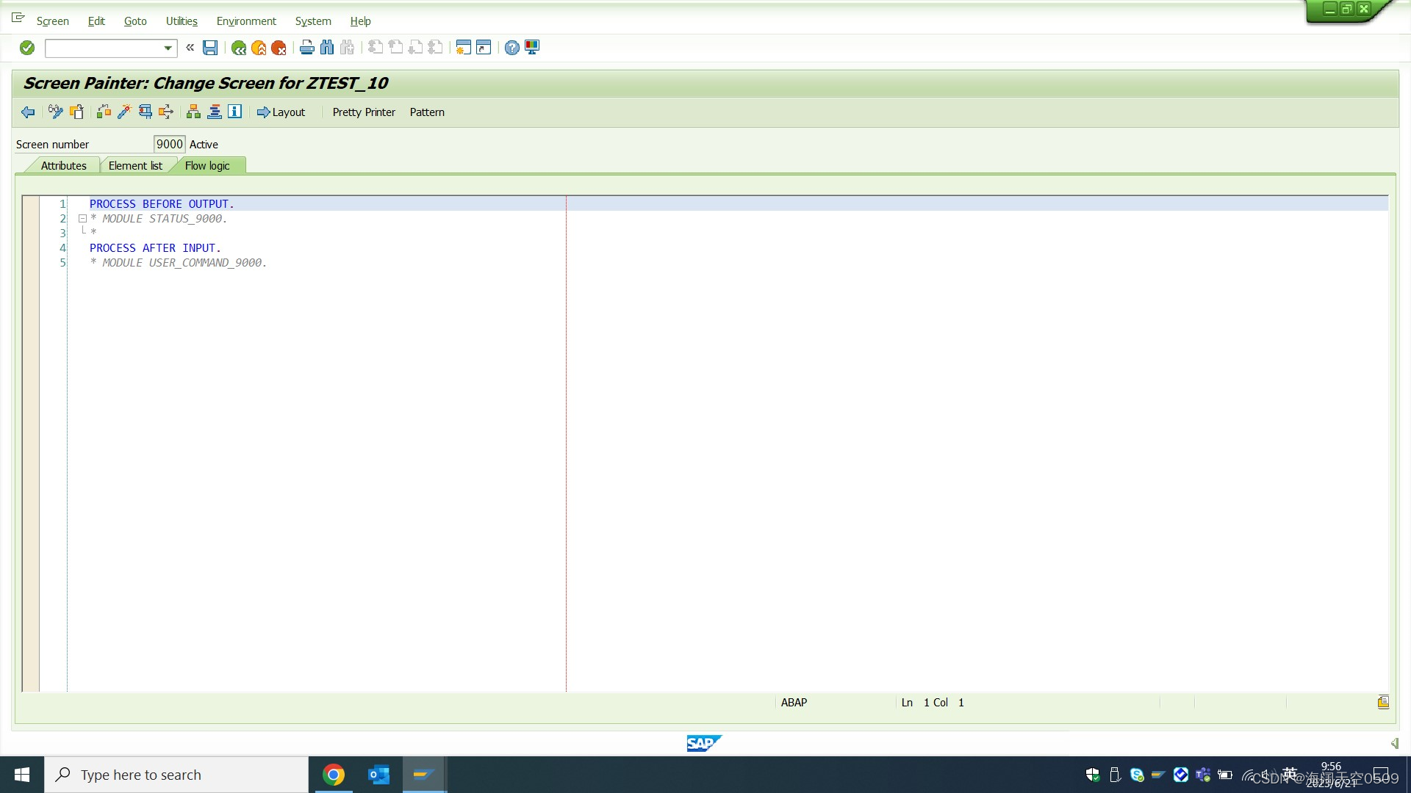Click the Print icon in the toolbar
The width and height of the screenshot is (1411, 793).
[x=306, y=48]
